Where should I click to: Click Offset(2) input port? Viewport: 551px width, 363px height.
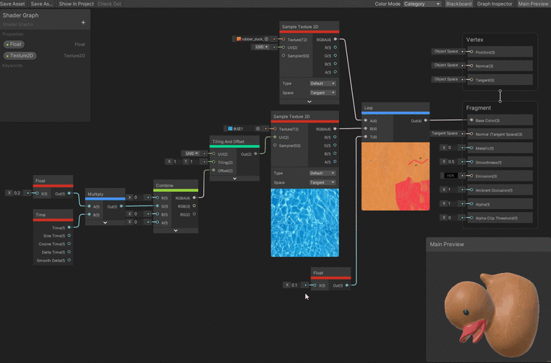(x=213, y=171)
